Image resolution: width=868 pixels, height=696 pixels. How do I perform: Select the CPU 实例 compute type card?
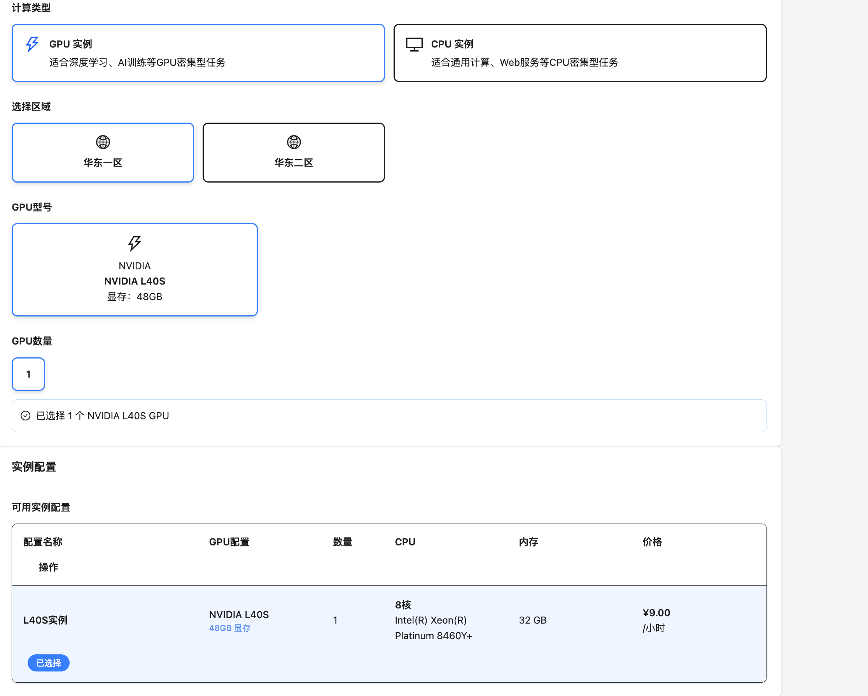point(580,53)
